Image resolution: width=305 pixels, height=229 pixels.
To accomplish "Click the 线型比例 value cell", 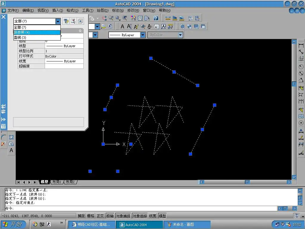I will tap(64, 51).
